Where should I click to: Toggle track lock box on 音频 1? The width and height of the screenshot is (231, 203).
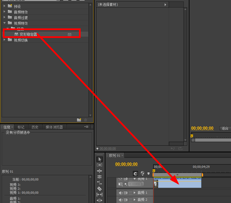[130, 193]
